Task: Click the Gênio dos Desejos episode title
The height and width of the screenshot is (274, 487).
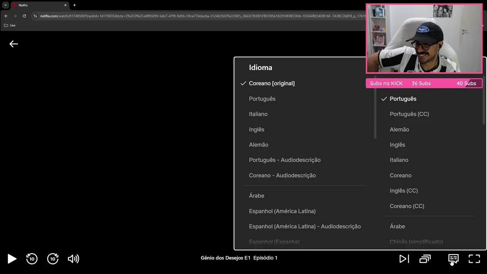Action: (239, 258)
